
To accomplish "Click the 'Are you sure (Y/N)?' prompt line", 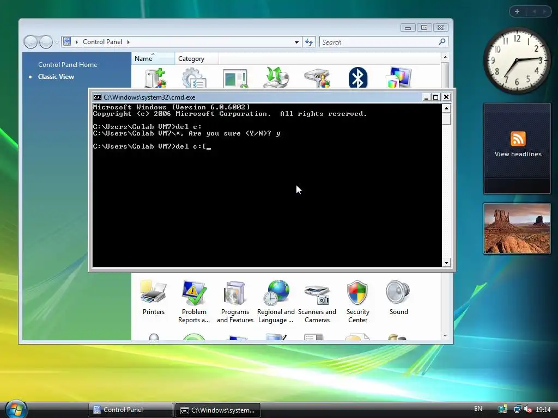I will [x=186, y=134].
